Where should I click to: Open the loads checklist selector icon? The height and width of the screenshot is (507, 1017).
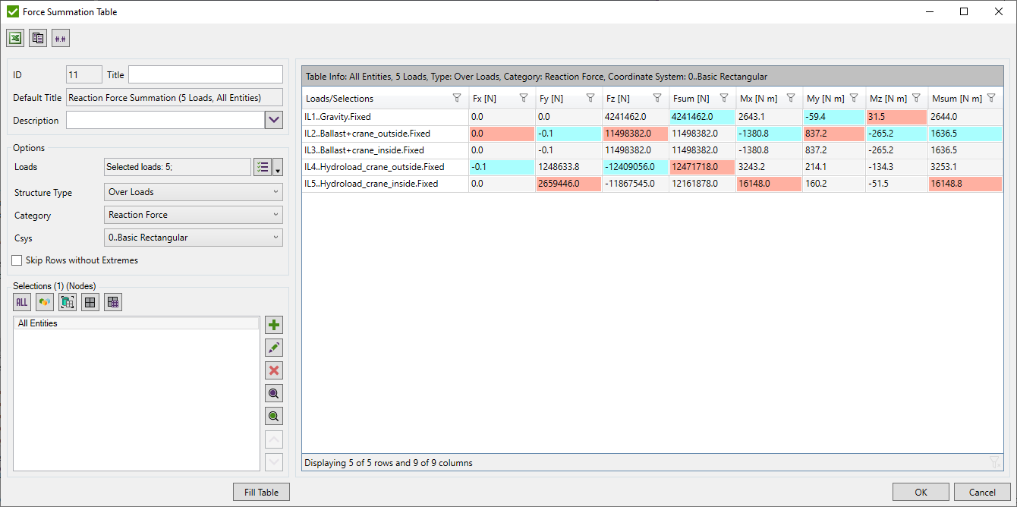pos(263,168)
